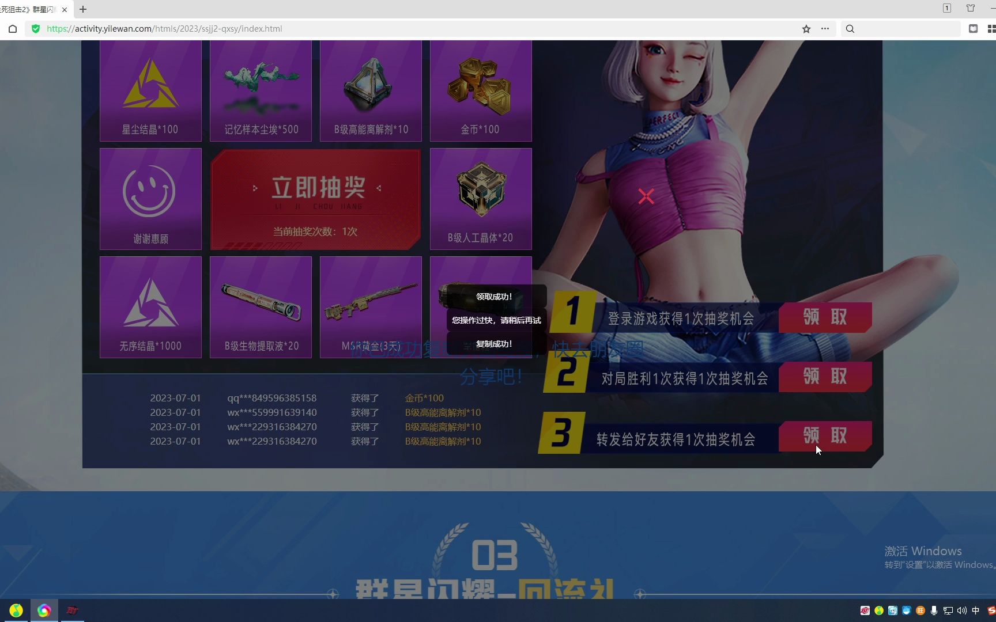This screenshot has height=622, width=996.
Task: Switch to the colorful ring taskbar app
Action: point(44,610)
